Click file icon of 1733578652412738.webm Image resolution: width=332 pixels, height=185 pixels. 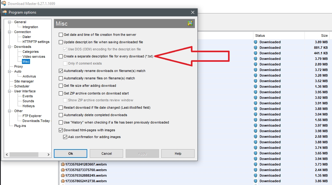pos(63,181)
